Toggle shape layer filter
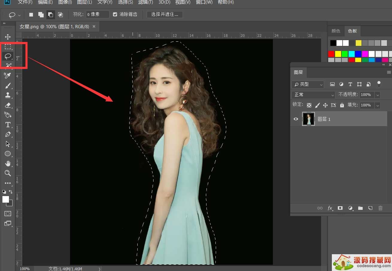392x271 pixels. tap(359, 84)
